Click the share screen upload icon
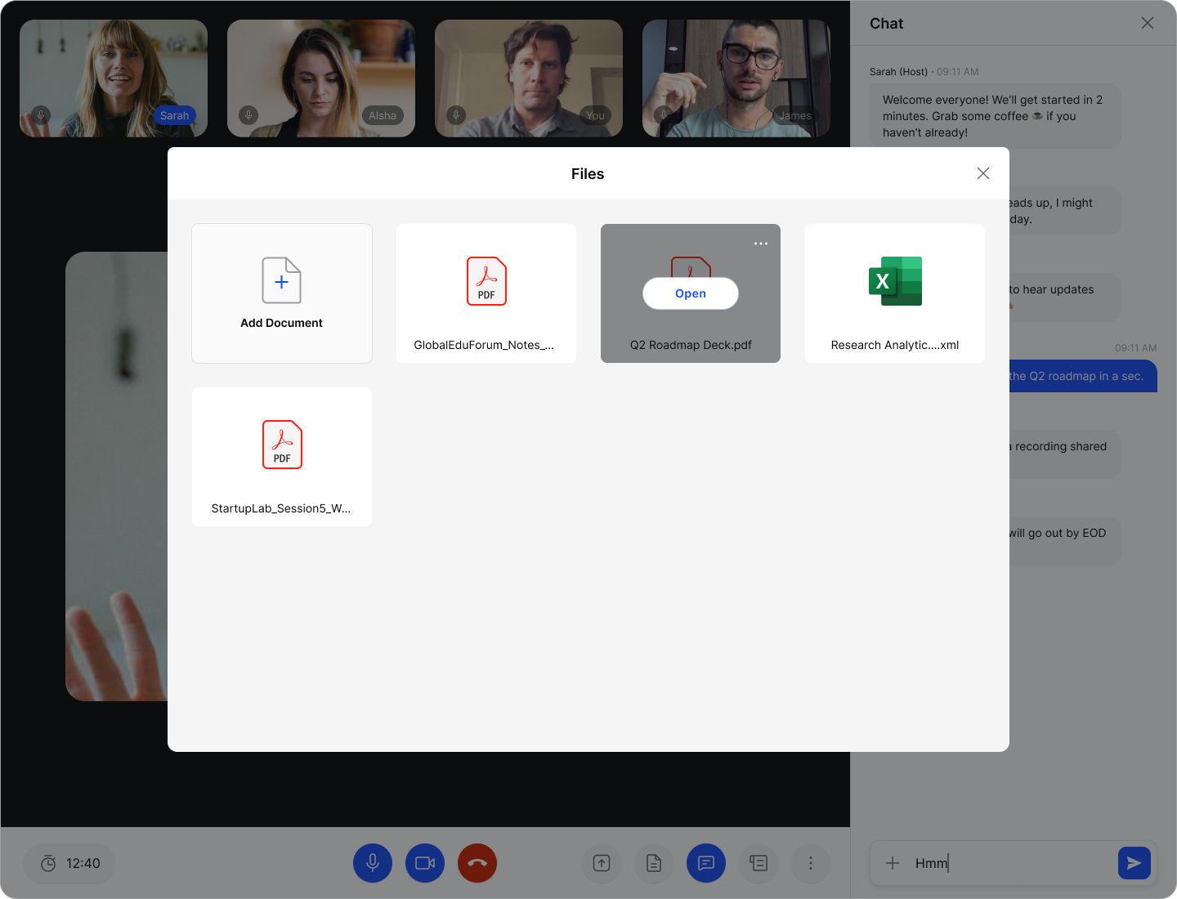1177x899 pixels. [x=602, y=863]
